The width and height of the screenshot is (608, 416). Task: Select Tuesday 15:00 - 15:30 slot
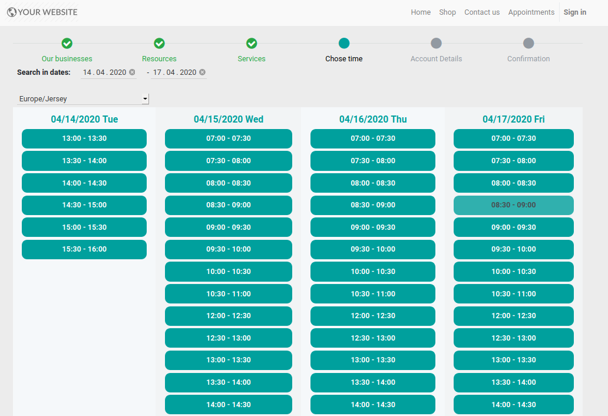[x=84, y=227]
